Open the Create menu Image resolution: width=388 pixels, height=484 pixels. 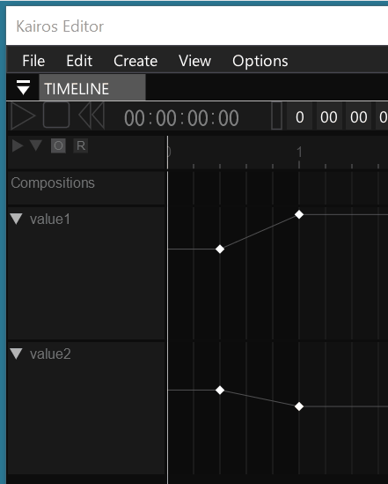click(x=135, y=61)
